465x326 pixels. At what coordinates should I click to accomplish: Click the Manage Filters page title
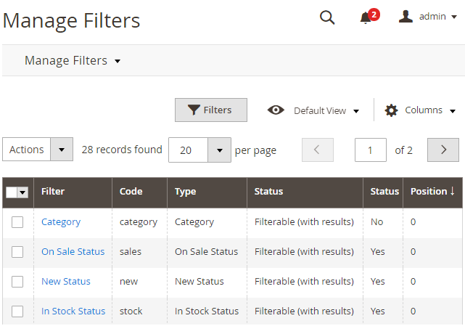click(71, 21)
